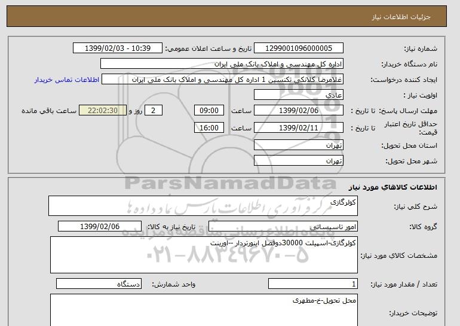Click the label توضیحات خریدار
The height and width of the screenshot is (326, 460).
coord(413,313)
